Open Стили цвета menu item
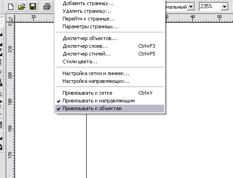Image resolution: width=233 pixels, height=178 pixels. 110,61
